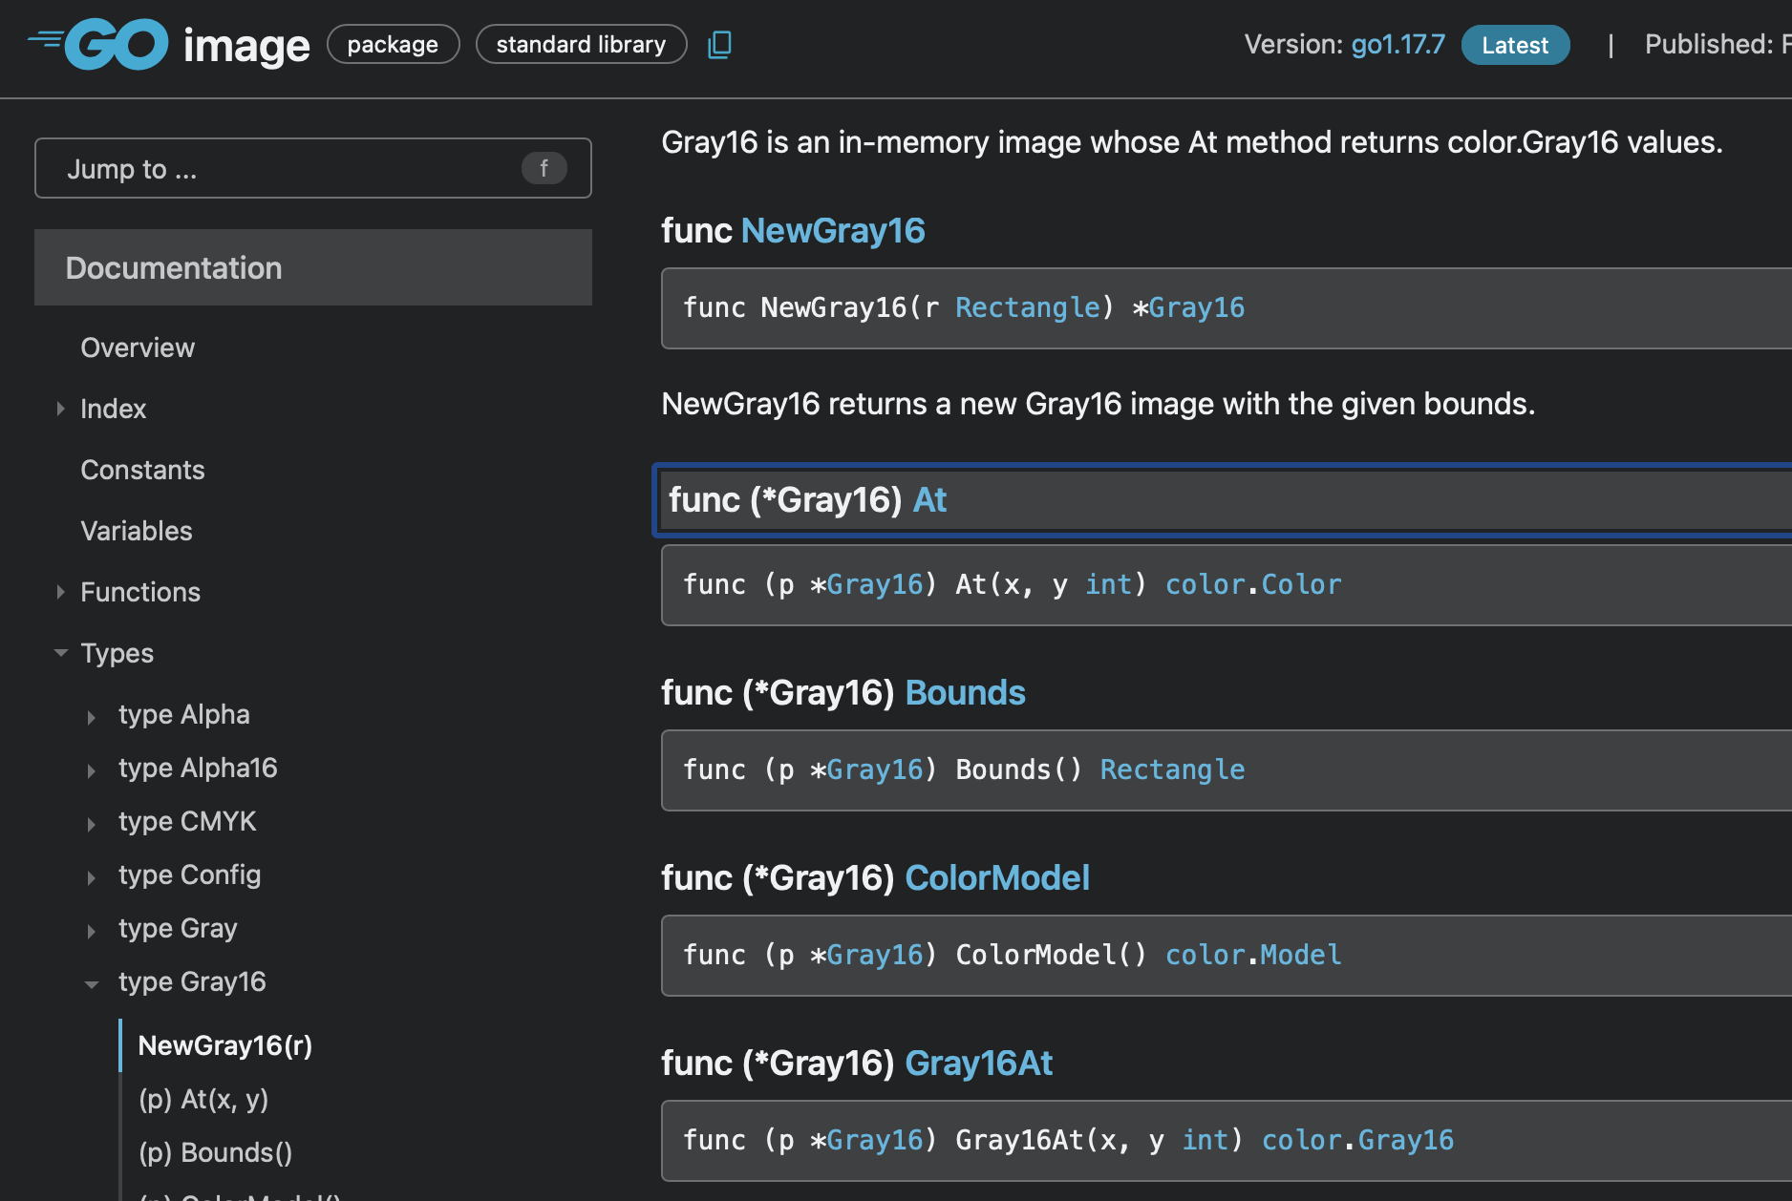Image resolution: width=1792 pixels, height=1201 pixels.
Task: Expand the type Alpha tree item
Action: (92, 716)
